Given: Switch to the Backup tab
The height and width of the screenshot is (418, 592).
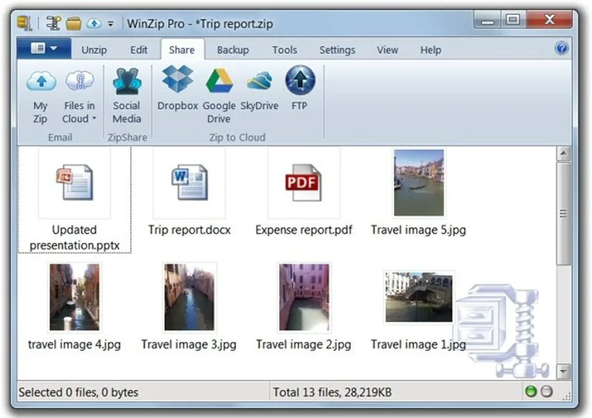Looking at the screenshot, I should (x=232, y=50).
